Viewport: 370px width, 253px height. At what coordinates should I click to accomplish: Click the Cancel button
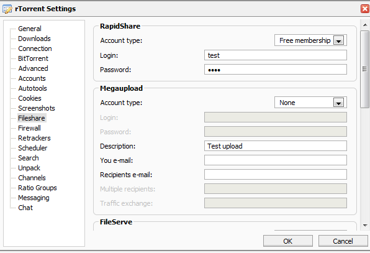[343, 241]
